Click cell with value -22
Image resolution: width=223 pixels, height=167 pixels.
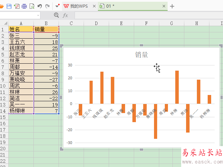pyautogui.click(x=46, y=98)
